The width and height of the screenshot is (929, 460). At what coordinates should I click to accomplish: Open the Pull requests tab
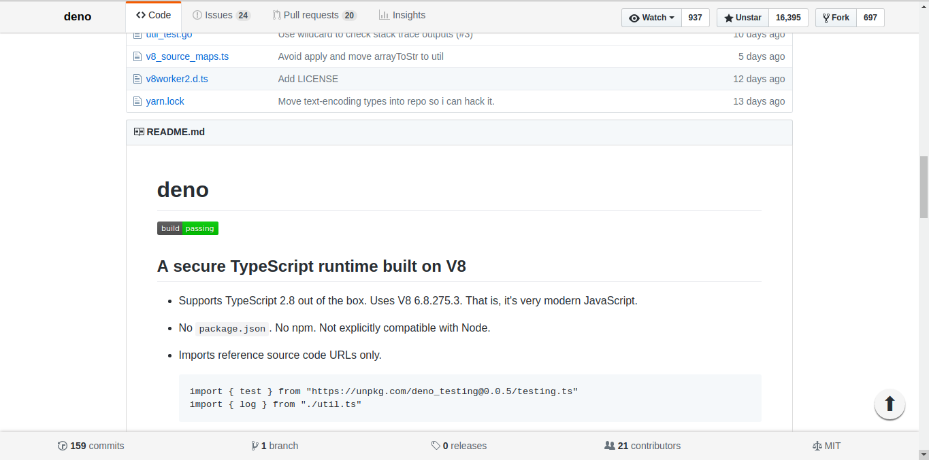pyautogui.click(x=314, y=15)
